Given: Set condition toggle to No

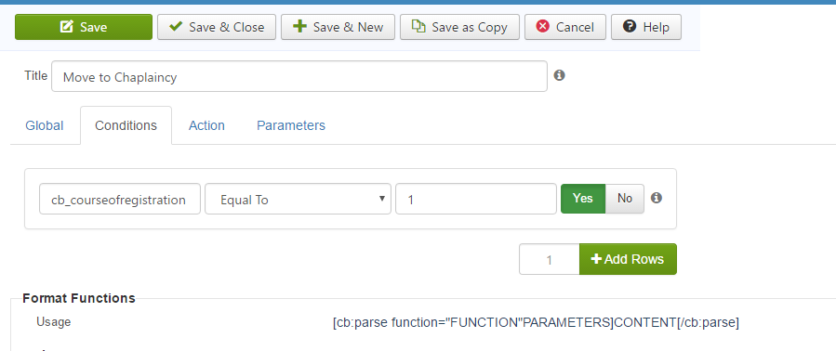Looking at the screenshot, I should [x=625, y=199].
